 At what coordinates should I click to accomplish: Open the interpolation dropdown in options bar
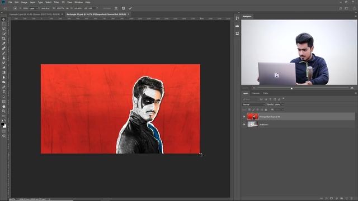point(107,8)
